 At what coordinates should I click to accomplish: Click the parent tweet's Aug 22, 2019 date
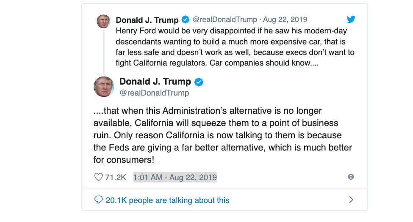[285, 20]
